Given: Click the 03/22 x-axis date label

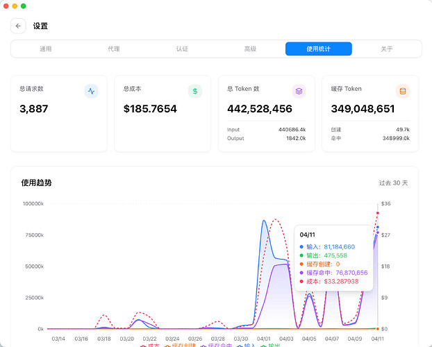Looking at the screenshot, I should click(149, 339).
